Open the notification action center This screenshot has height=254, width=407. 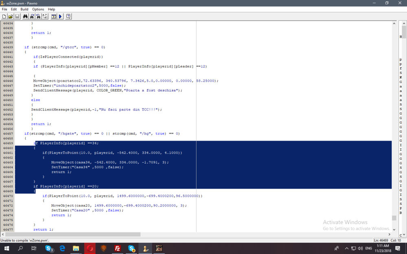[x=398, y=248]
